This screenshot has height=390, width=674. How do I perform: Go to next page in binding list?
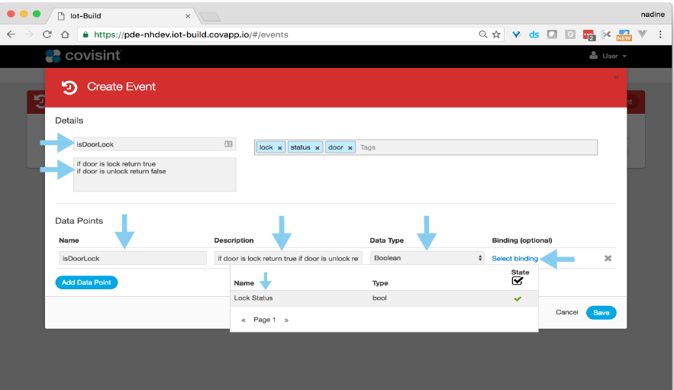coord(286,321)
